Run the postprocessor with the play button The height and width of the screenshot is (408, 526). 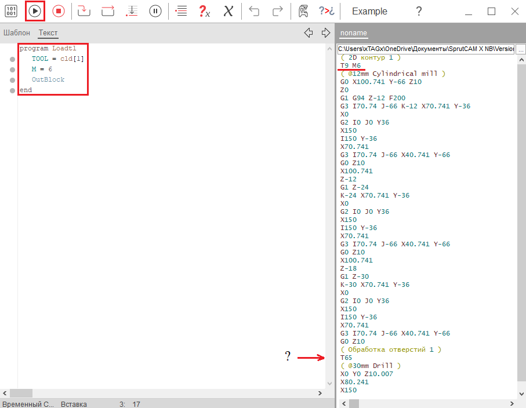point(35,11)
